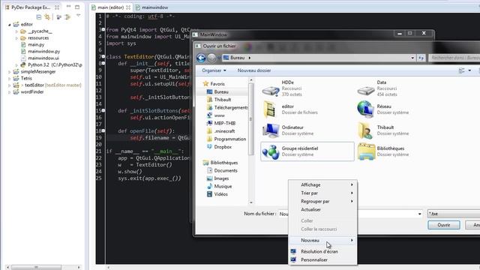Collapse code fold marker at line 7
Image resolution: width=480 pixels, height=270 pixels.
(103, 57)
